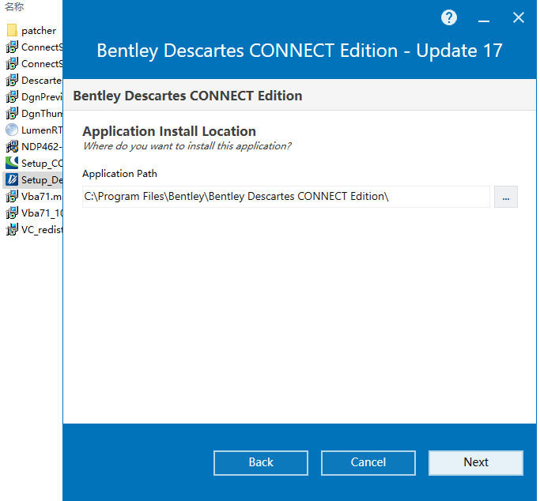Click the Descarte file name text
This screenshot has height=501, width=540.
42,80
